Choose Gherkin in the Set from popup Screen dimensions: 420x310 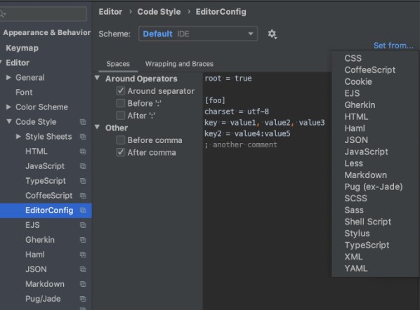360,105
